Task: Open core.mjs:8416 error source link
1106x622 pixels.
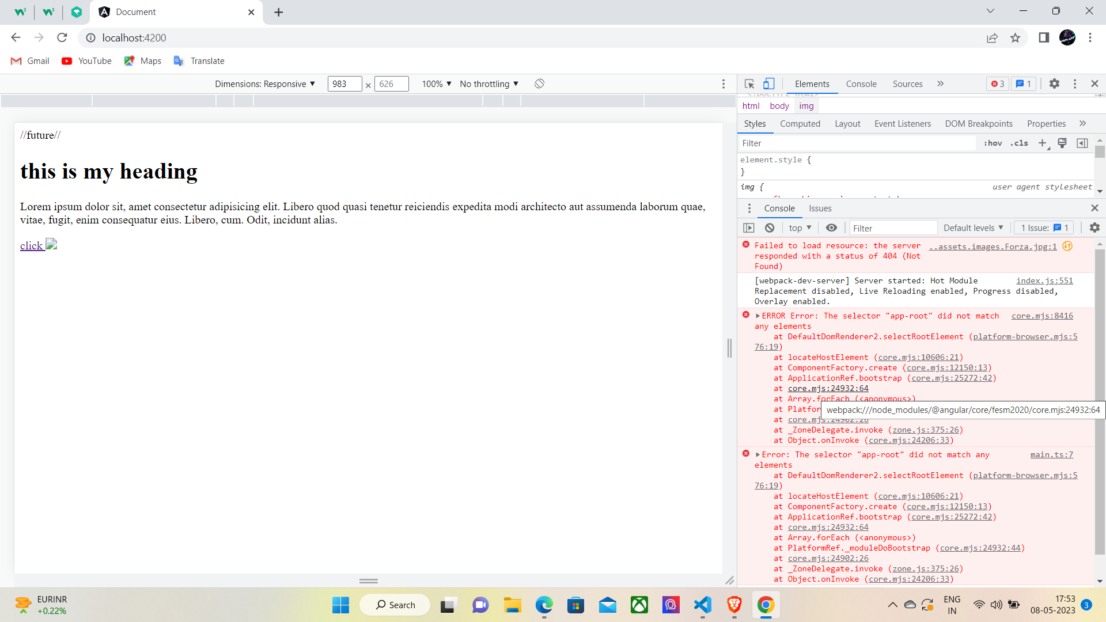Action: coord(1042,316)
